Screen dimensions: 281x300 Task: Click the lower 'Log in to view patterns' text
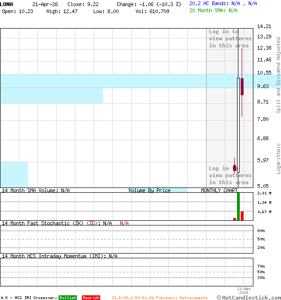(230, 175)
